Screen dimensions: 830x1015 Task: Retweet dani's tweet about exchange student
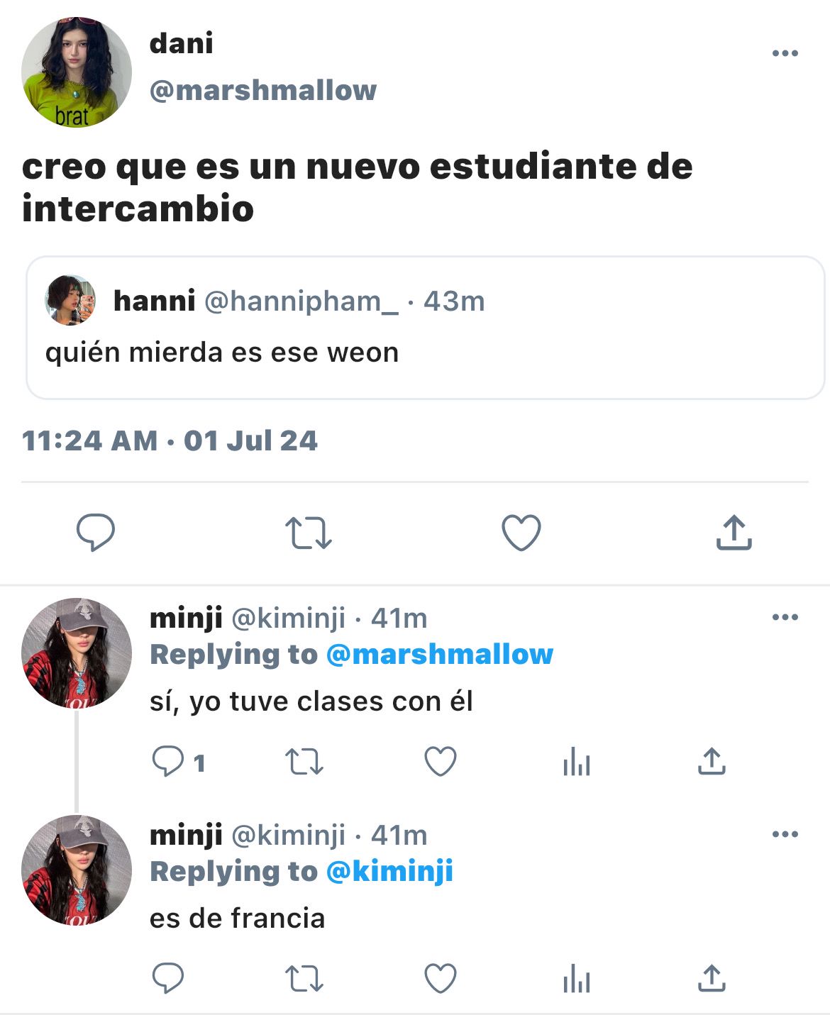click(x=308, y=533)
